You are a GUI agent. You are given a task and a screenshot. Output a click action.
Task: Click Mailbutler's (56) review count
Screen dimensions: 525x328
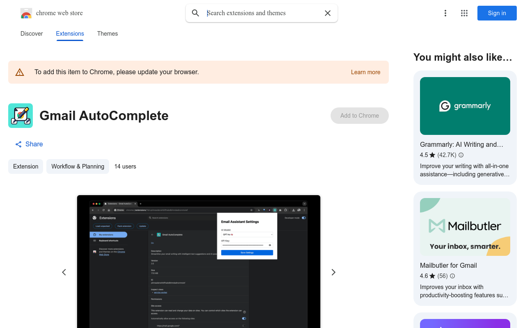click(x=443, y=276)
